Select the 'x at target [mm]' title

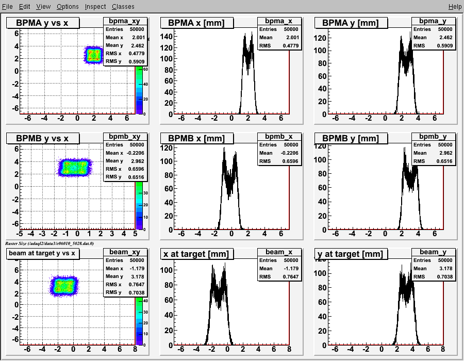pos(197,254)
